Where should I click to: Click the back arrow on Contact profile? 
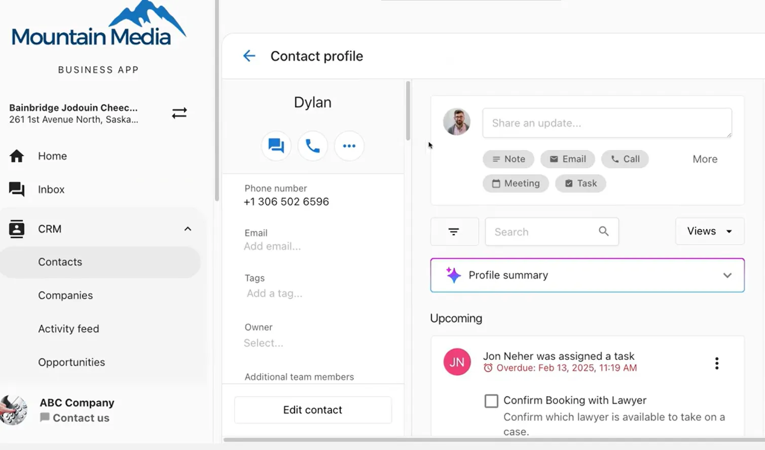pyautogui.click(x=249, y=56)
